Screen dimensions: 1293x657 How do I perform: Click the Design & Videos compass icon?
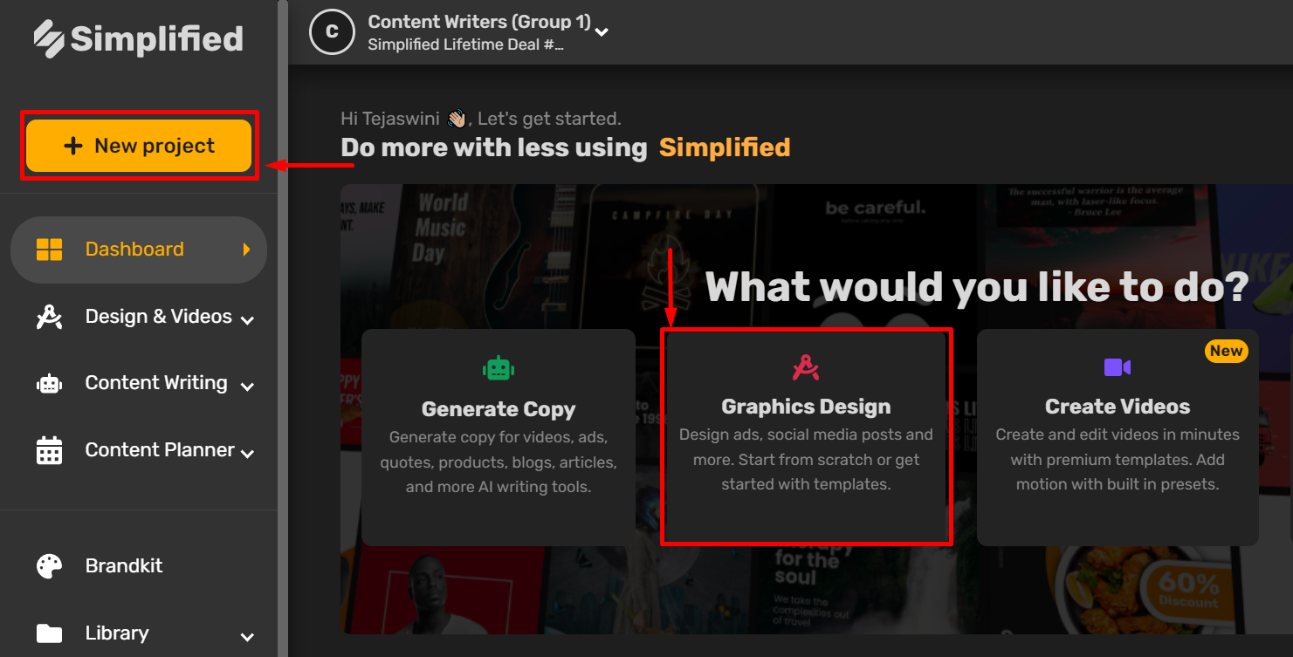pos(49,317)
